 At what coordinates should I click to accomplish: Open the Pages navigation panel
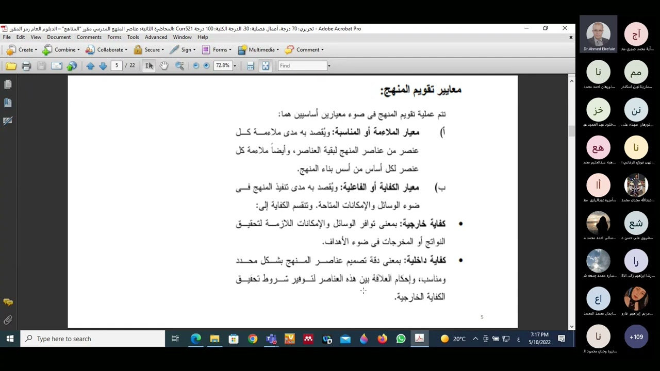pyautogui.click(x=8, y=85)
